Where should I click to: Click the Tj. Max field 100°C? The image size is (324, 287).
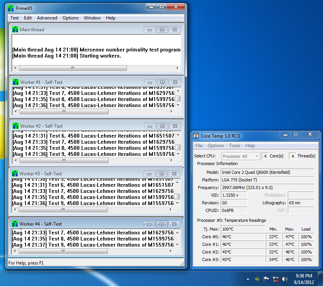tap(243, 229)
